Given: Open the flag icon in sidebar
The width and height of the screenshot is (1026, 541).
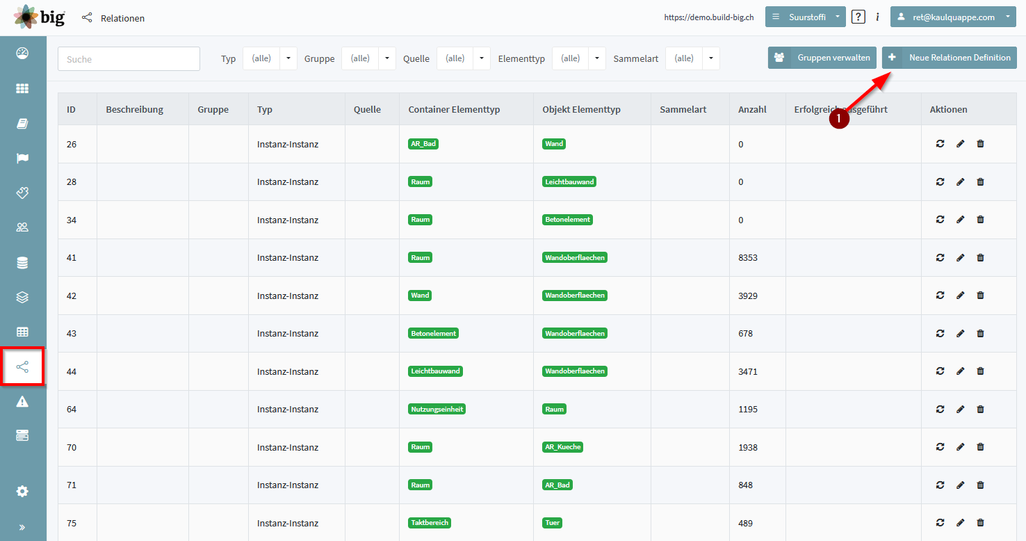Looking at the screenshot, I should coord(22,158).
